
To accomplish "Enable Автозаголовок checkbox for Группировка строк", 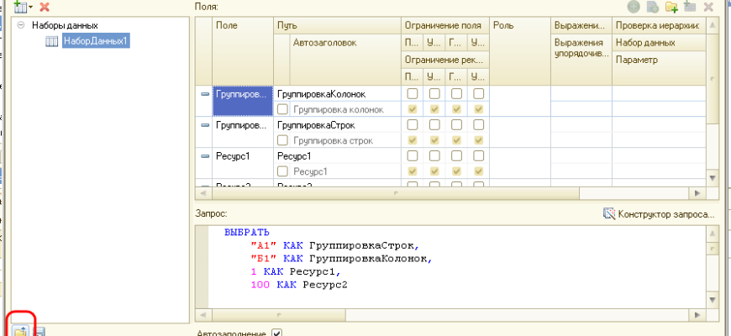I will tap(283, 140).
